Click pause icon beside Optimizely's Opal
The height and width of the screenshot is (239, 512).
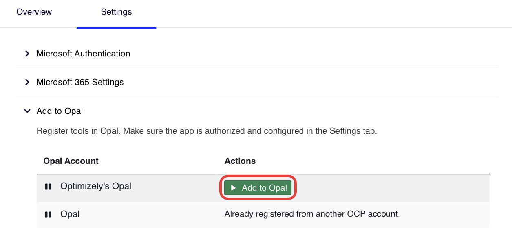click(x=48, y=187)
